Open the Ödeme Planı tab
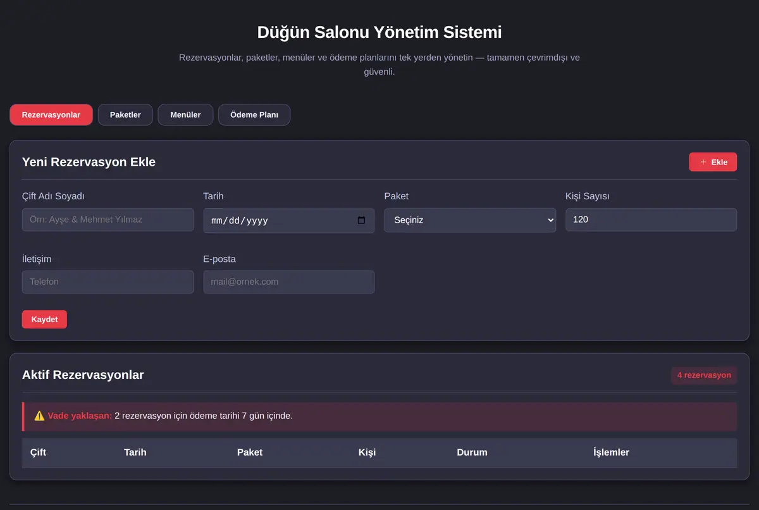759x510 pixels. tap(254, 115)
